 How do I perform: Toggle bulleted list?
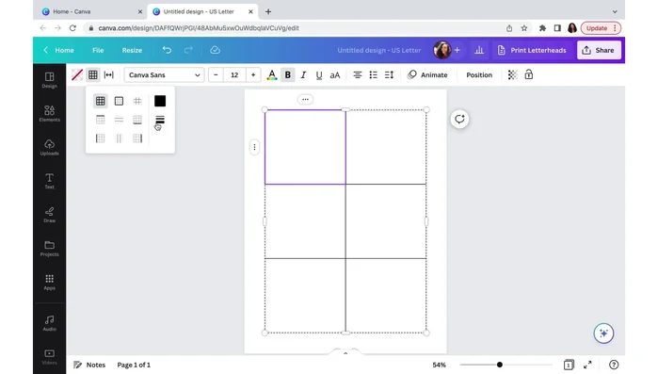(373, 75)
